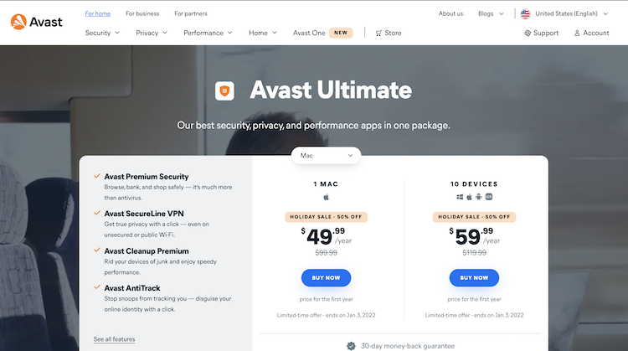The width and height of the screenshot is (628, 351).
Task: Click the Avast Ultimate product icon
Action: click(225, 90)
